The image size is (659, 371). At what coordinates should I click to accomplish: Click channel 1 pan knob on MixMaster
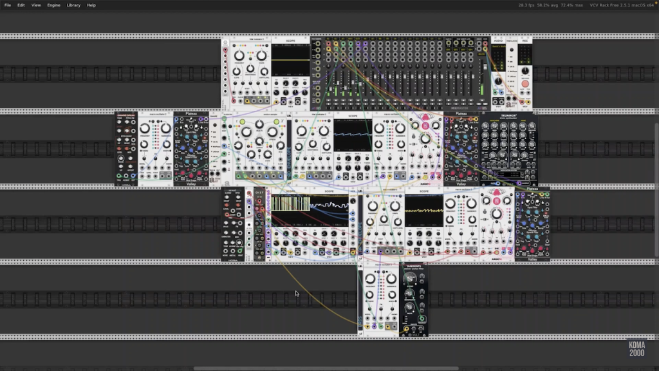coord(328,66)
